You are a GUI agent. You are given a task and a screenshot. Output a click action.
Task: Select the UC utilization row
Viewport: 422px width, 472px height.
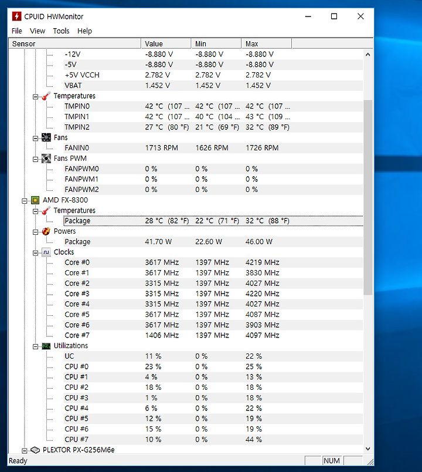(x=213, y=356)
